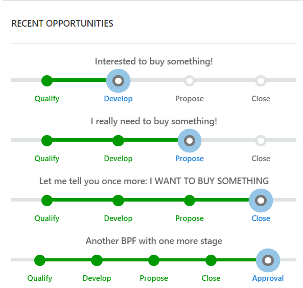303x288 pixels.
Task: Open the 'Interested to buy something!' opportunity title
Action: [154, 61]
